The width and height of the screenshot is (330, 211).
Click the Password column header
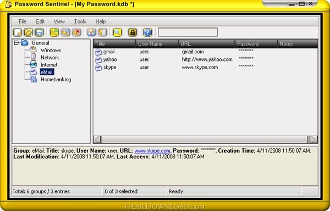[256, 44]
